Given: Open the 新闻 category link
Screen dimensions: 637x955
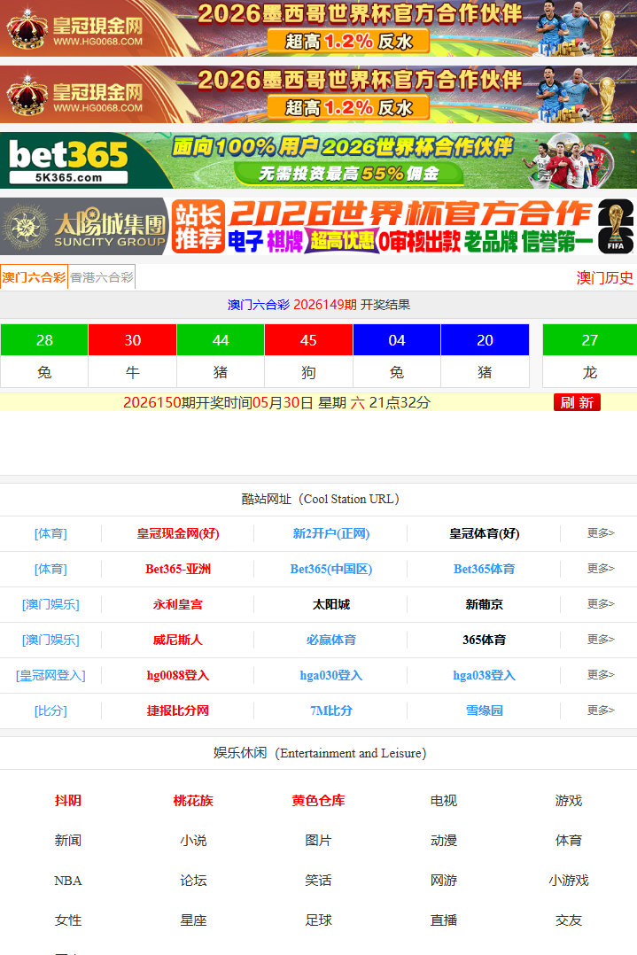Looking at the screenshot, I should pyautogui.click(x=67, y=841).
